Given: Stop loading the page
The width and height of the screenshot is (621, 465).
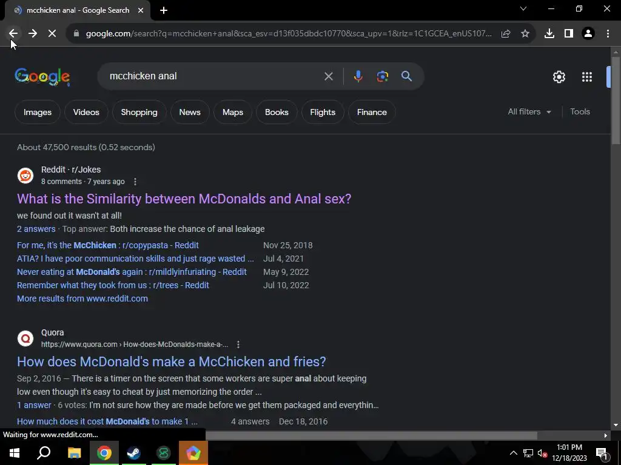Looking at the screenshot, I should coord(52,34).
